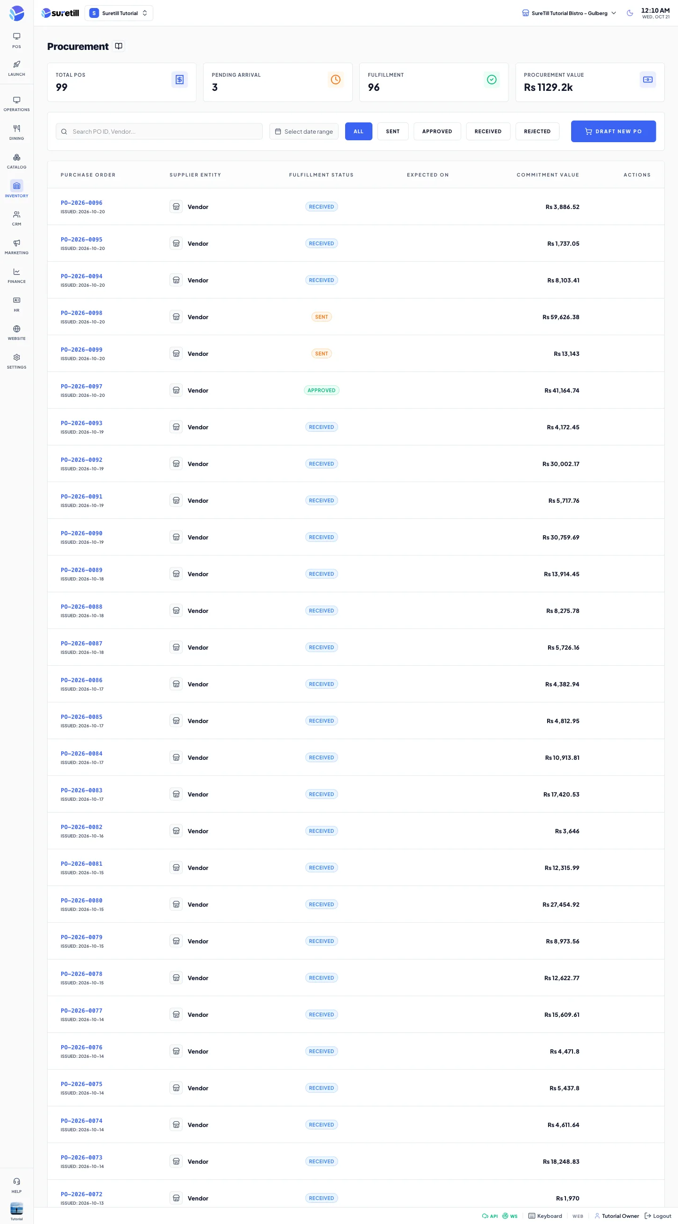678x1224 pixels.
Task: Click the Search PO ID, Vendor field
Action: pos(159,131)
